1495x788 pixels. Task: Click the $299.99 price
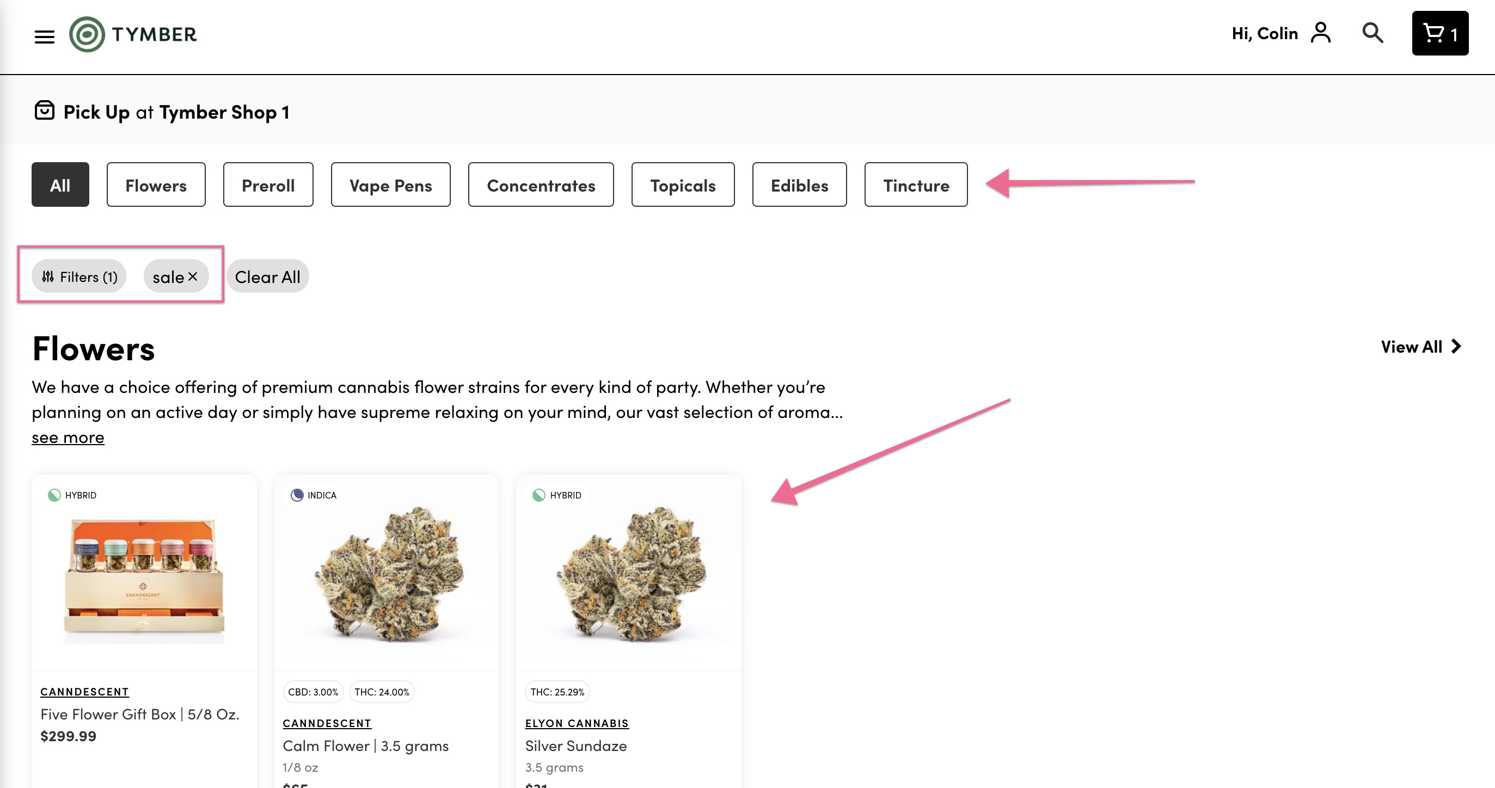(x=68, y=736)
